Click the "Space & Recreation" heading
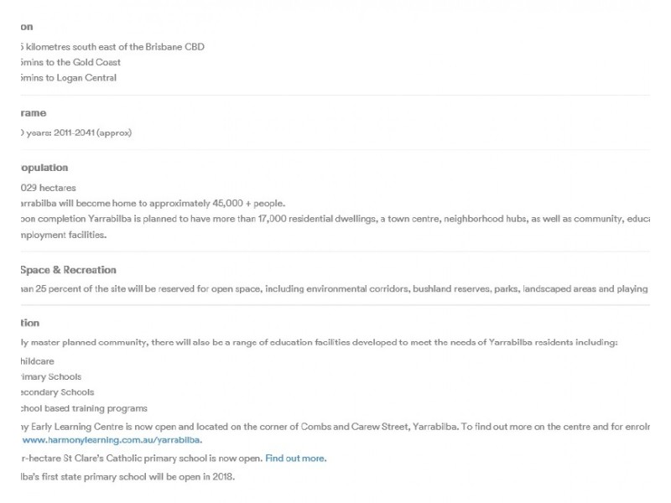 pyautogui.click(x=68, y=270)
